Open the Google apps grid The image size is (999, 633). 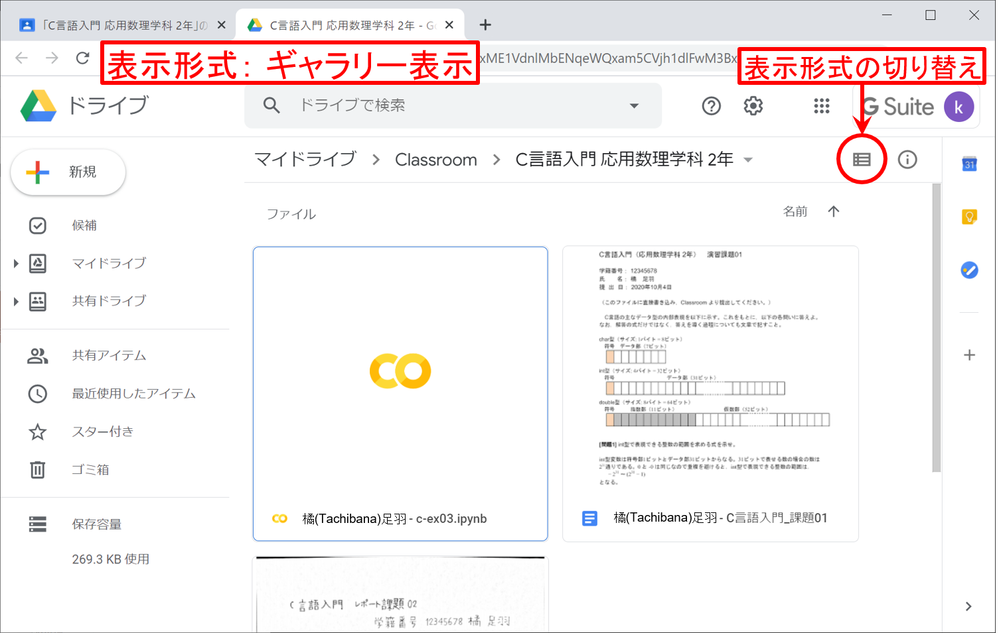point(822,106)
